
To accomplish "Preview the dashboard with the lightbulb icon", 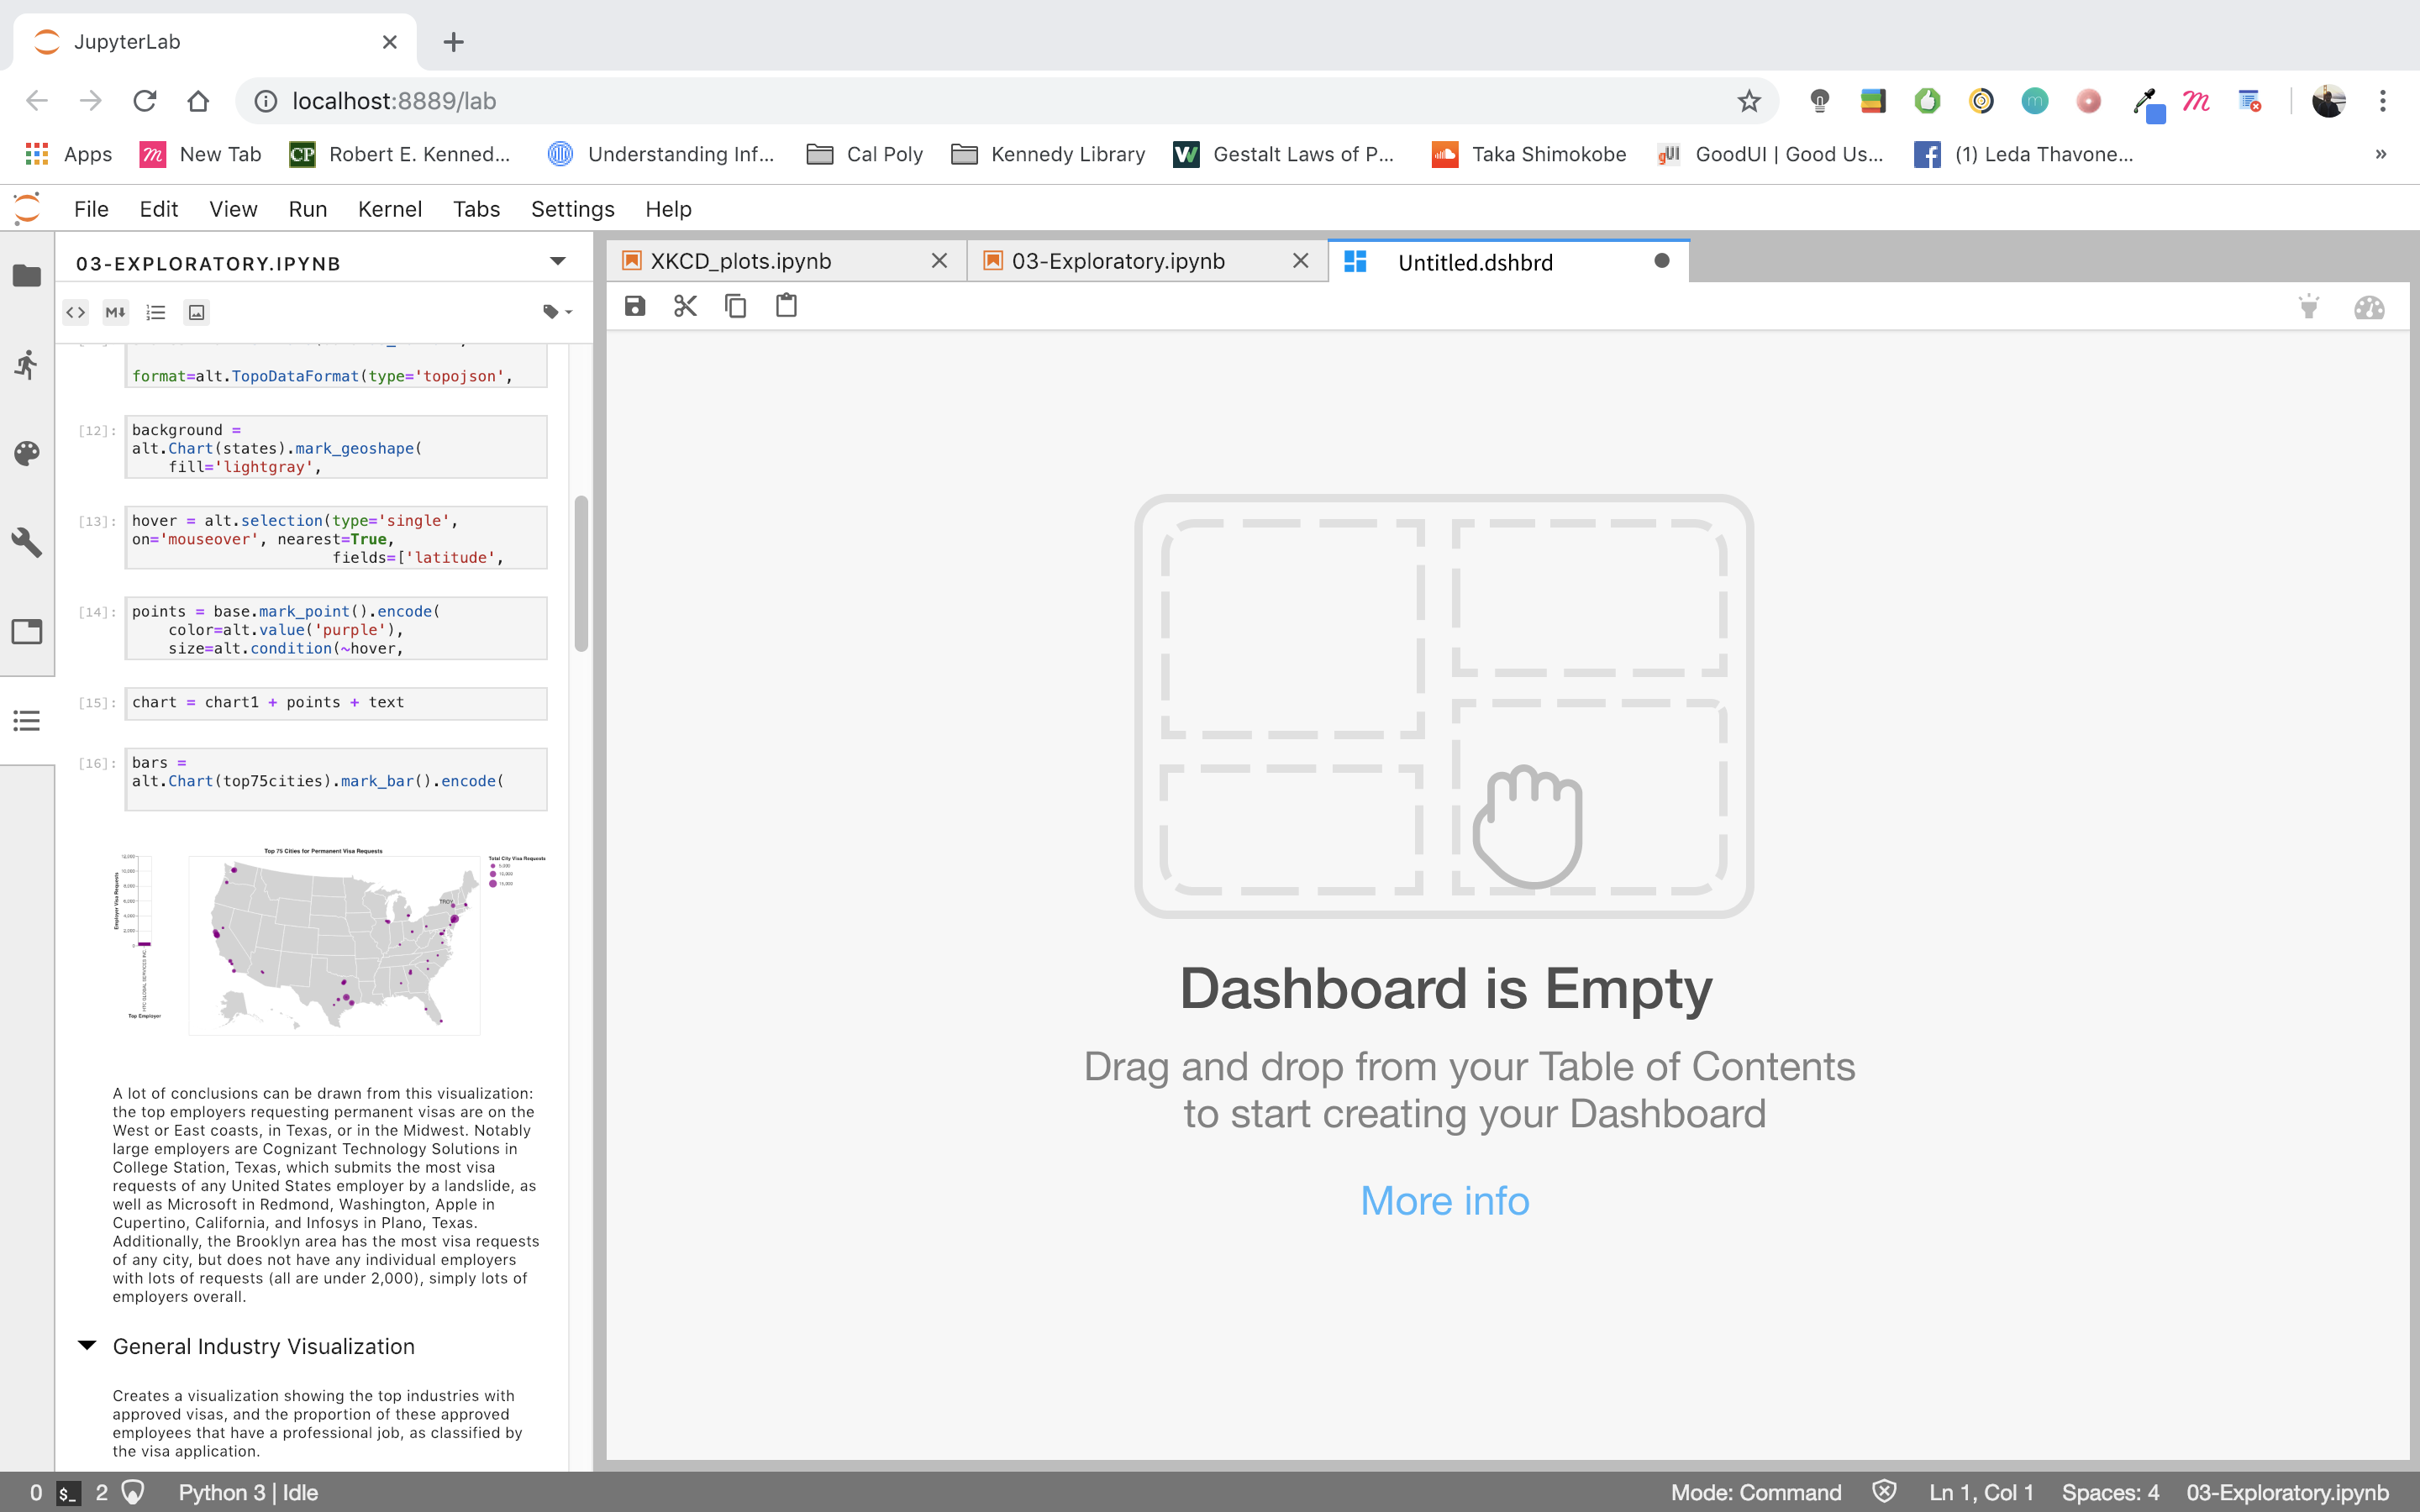I will point(2309,307).
